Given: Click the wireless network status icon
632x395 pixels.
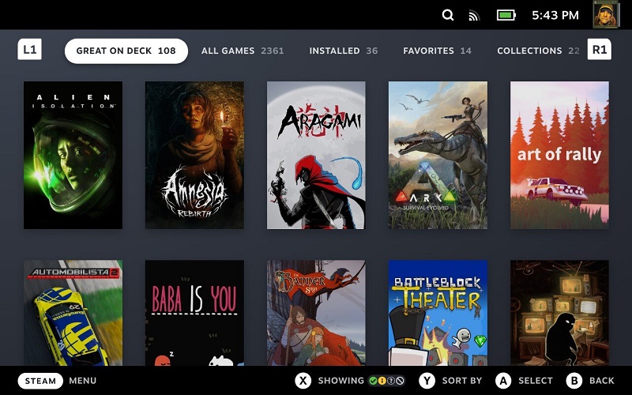Looking at the screenshot, I should click(x=474, y=16).
